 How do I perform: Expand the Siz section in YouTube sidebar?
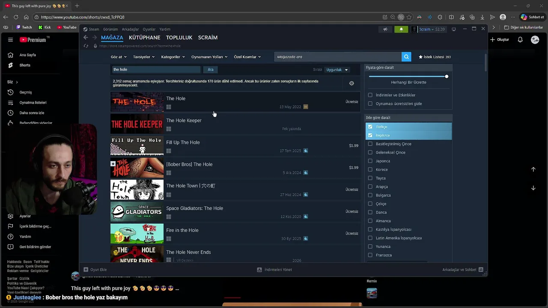point(12,82)
